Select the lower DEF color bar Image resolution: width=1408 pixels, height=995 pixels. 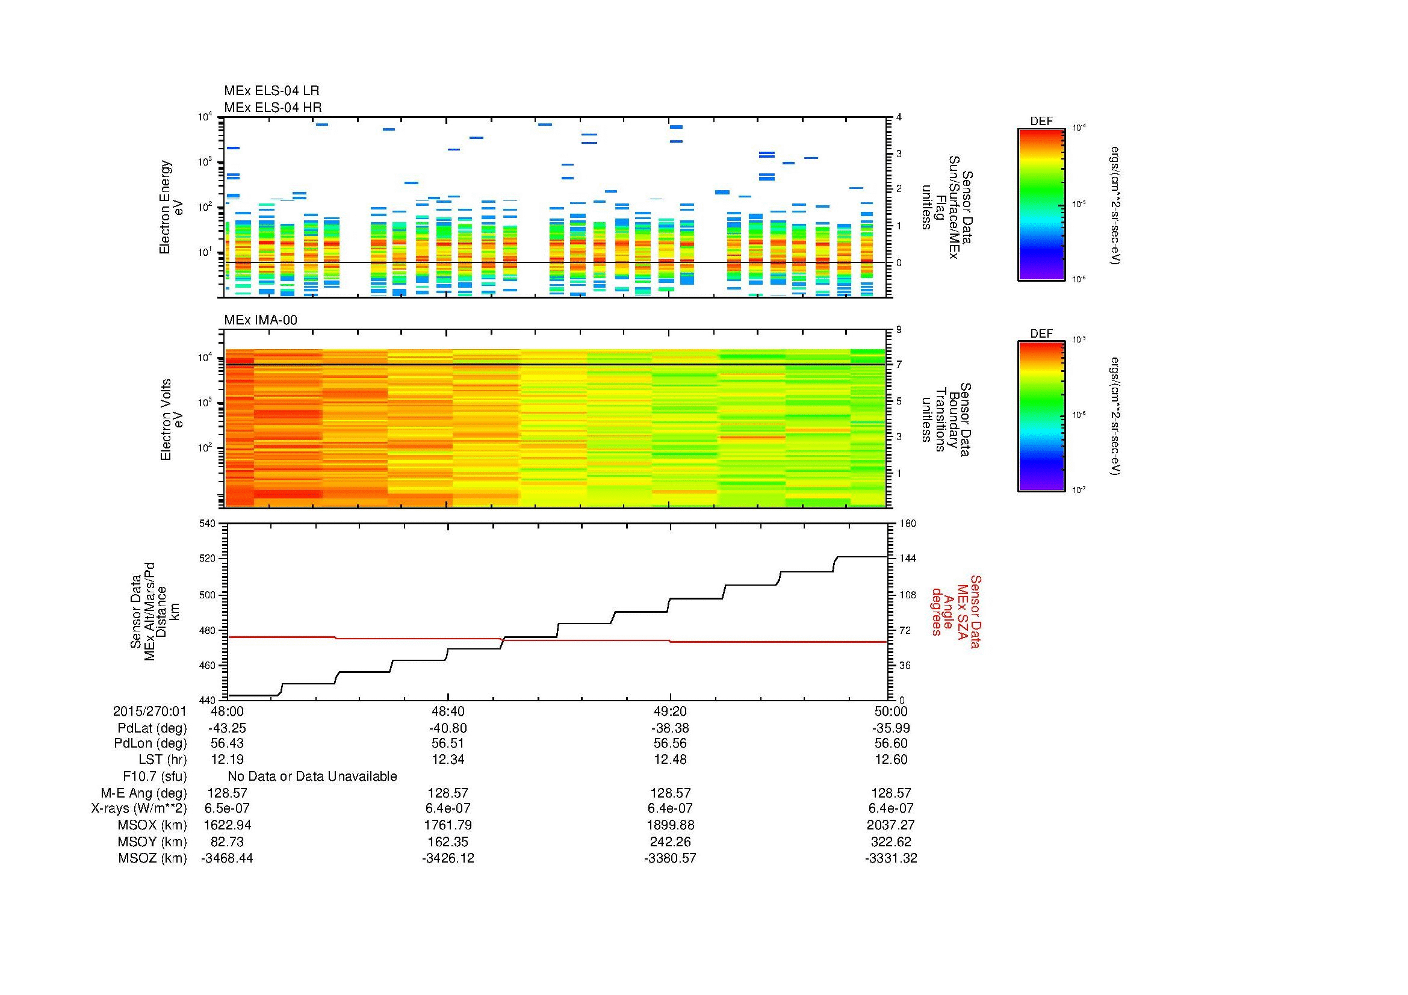pos(1041,417)
